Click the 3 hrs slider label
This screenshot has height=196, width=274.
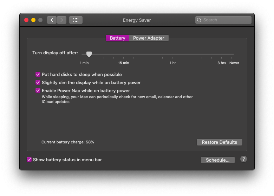pos(222,63)
